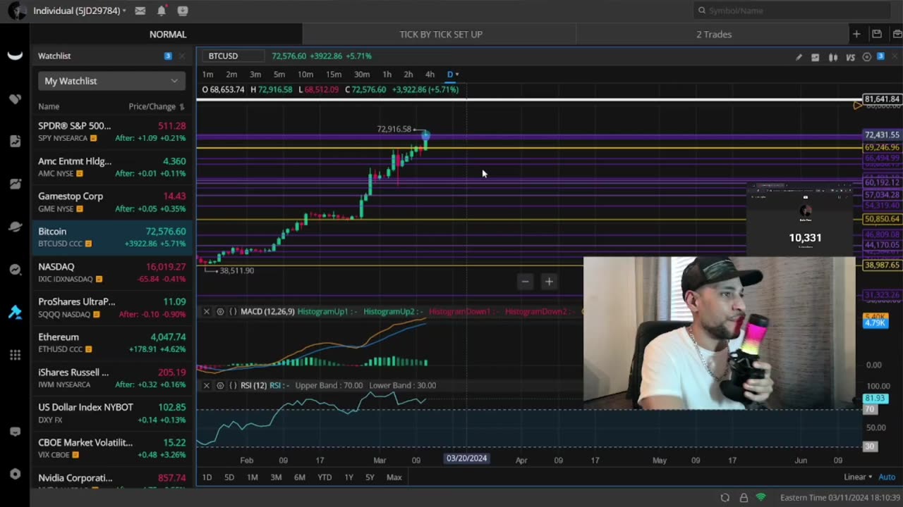Select the drawing pencil tool on chart
This screenshot has height=507, width=903.
coord(799,57)
